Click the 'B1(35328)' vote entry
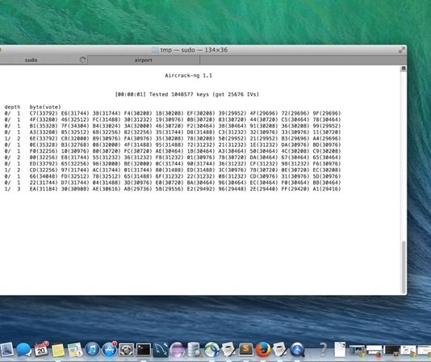This screenshot has height=362, width=431. (44, 126)
